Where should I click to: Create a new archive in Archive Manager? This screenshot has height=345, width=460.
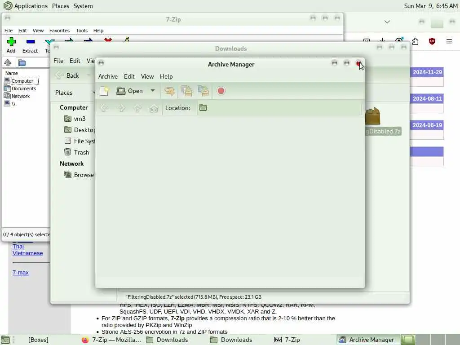pyautogui.click(x=104, y=91)
